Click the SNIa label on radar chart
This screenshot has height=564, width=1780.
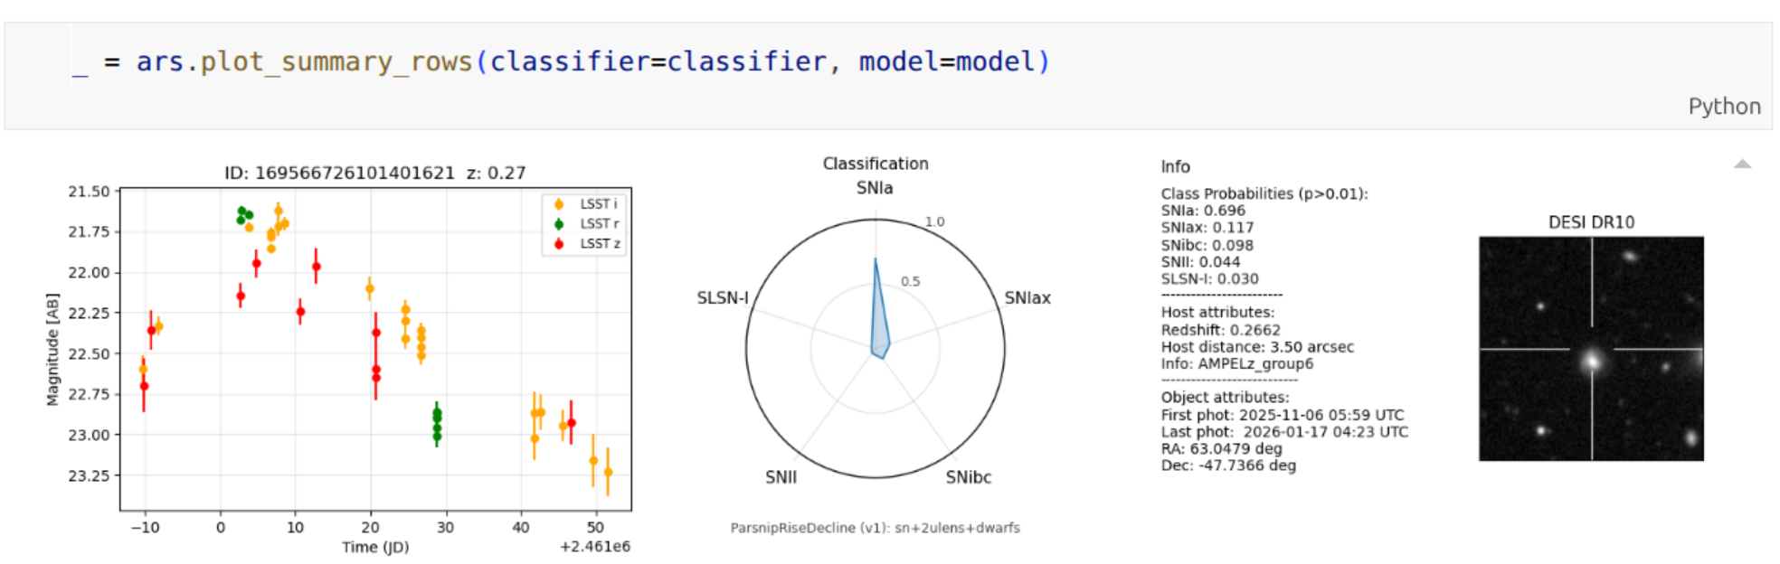(875, 188)
